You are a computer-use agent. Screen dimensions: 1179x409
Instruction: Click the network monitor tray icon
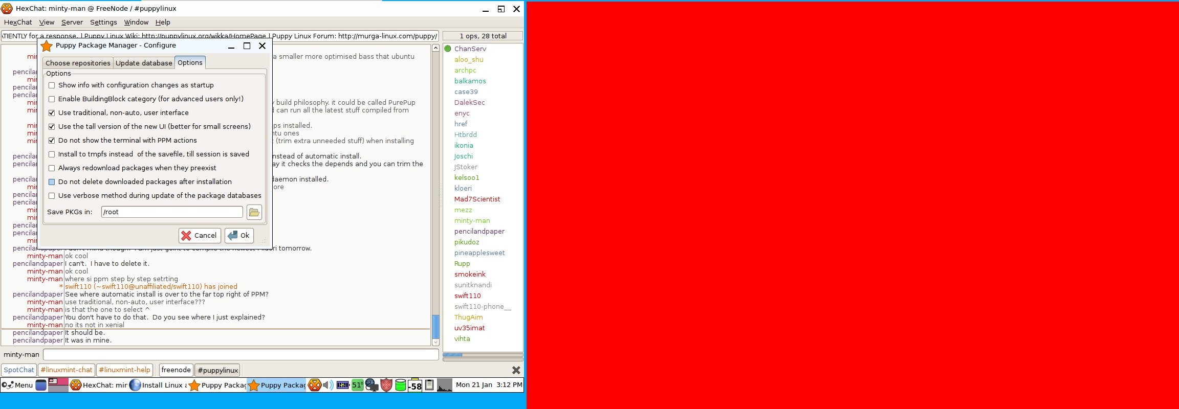(x=372, y=385)
